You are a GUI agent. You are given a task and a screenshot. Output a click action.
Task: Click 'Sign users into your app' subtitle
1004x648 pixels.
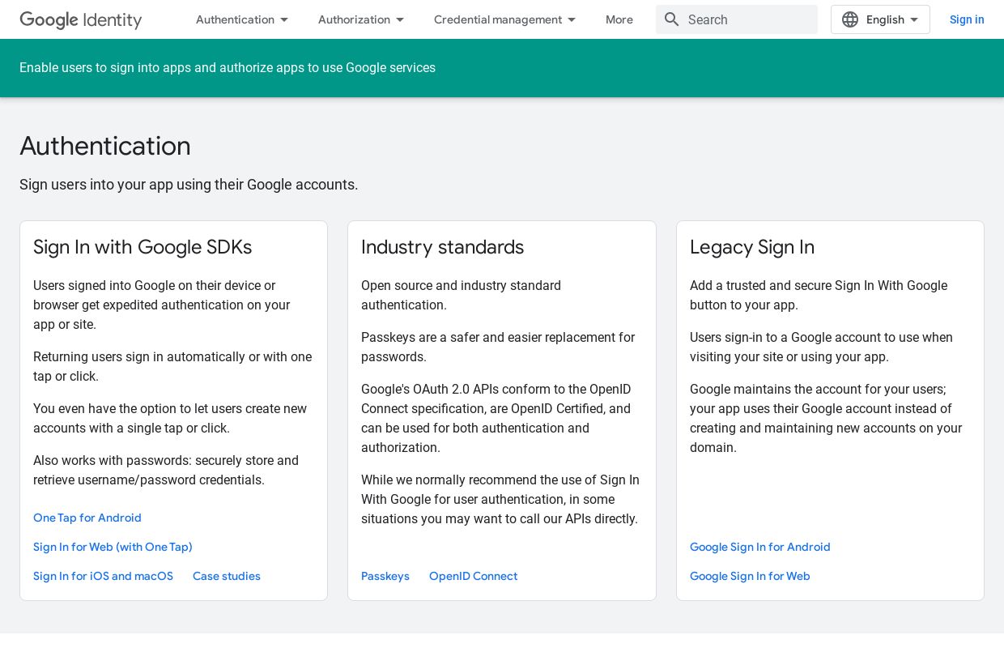click(x=189, y=185)
